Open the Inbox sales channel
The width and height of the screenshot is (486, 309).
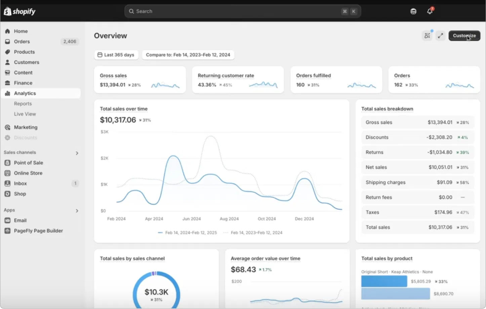(x=20, y=183)
